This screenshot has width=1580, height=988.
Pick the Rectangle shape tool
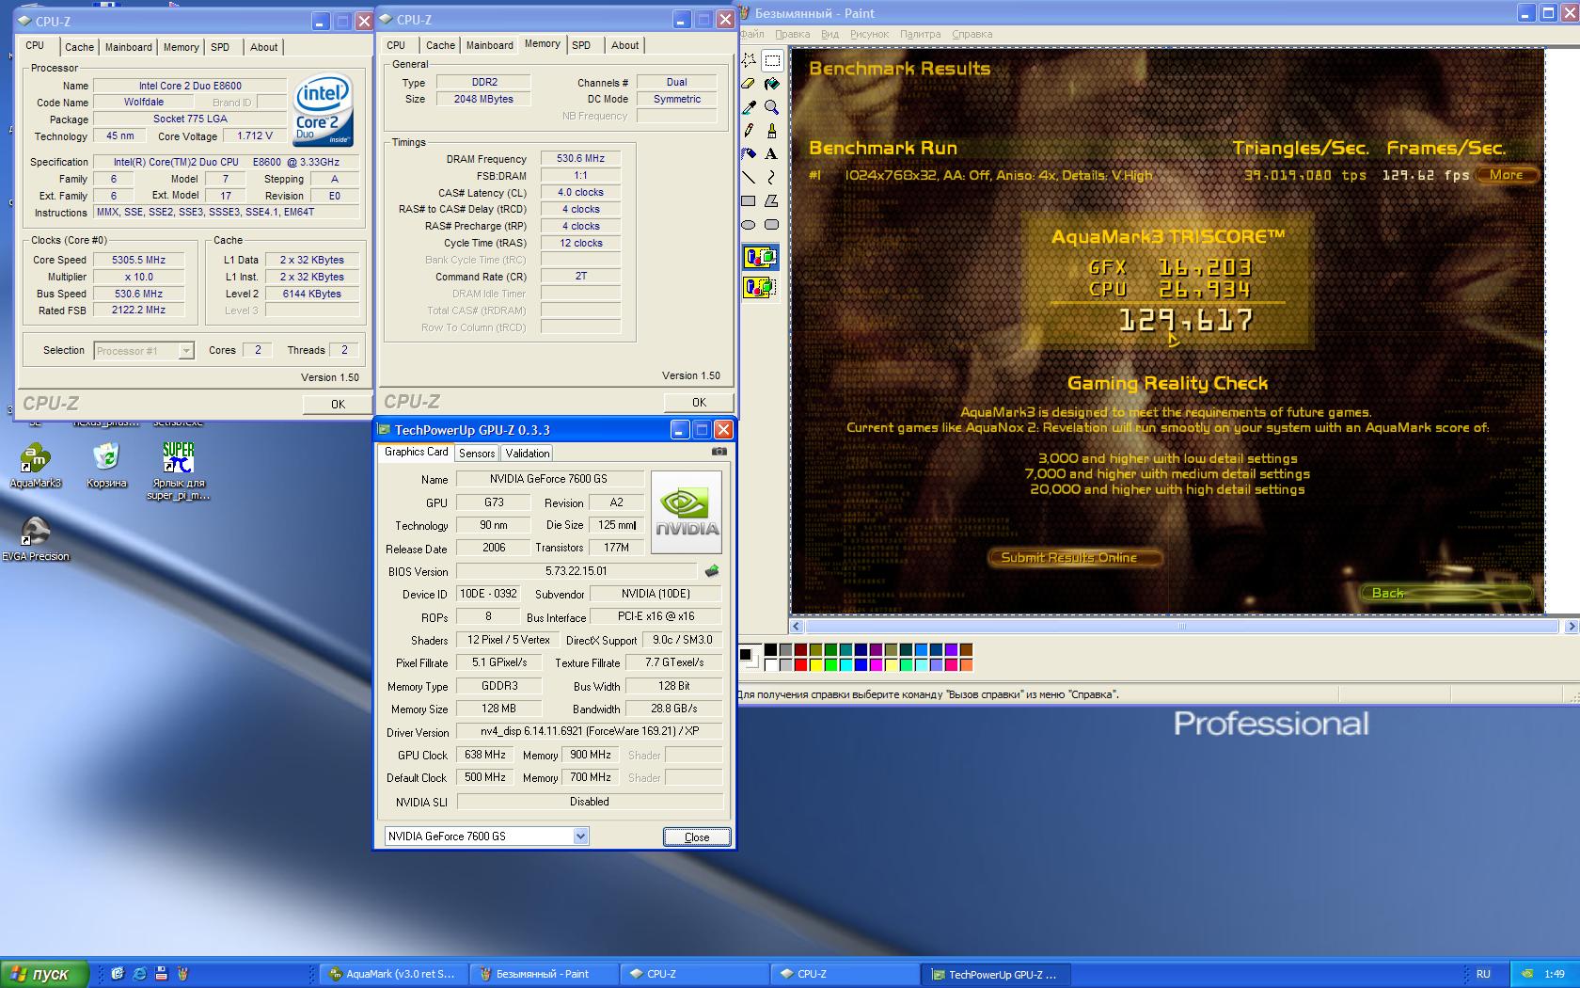click(x=749, y=200)
